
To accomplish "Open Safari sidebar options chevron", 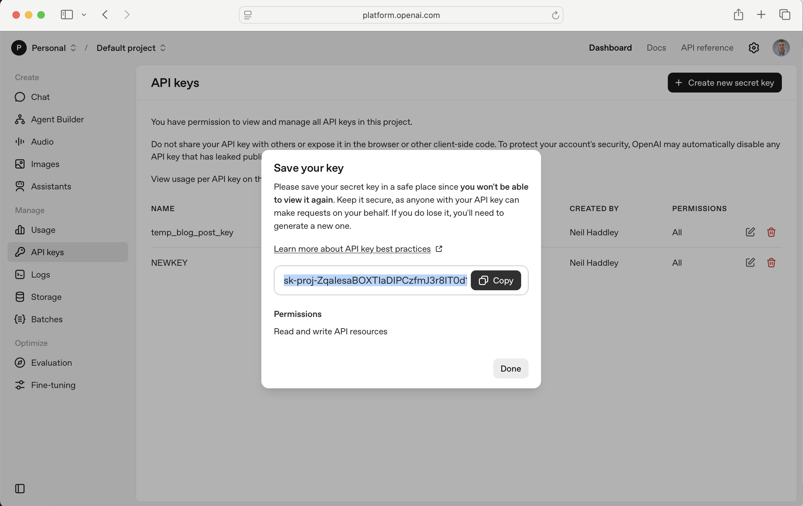I will click(x=84, y=15).
